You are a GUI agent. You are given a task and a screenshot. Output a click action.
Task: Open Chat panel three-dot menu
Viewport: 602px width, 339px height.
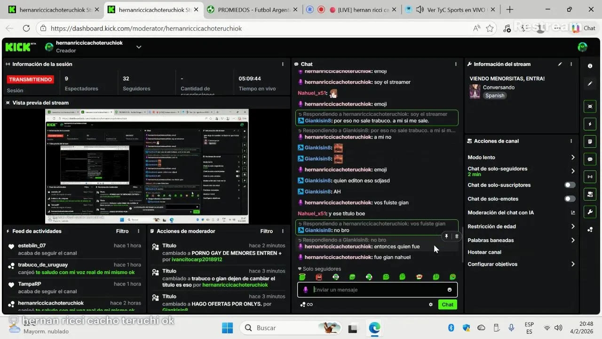click(456, 64)
